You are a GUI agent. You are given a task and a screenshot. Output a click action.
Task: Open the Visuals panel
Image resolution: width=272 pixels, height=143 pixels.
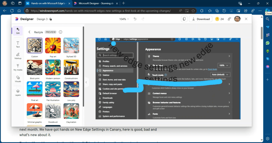[x=18, y=79]
